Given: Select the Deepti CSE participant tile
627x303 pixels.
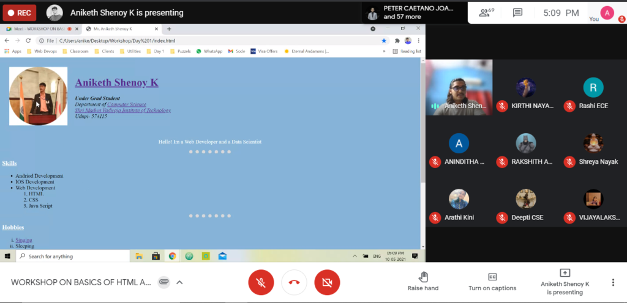Looking at the screenshot, I should point(526,204).
